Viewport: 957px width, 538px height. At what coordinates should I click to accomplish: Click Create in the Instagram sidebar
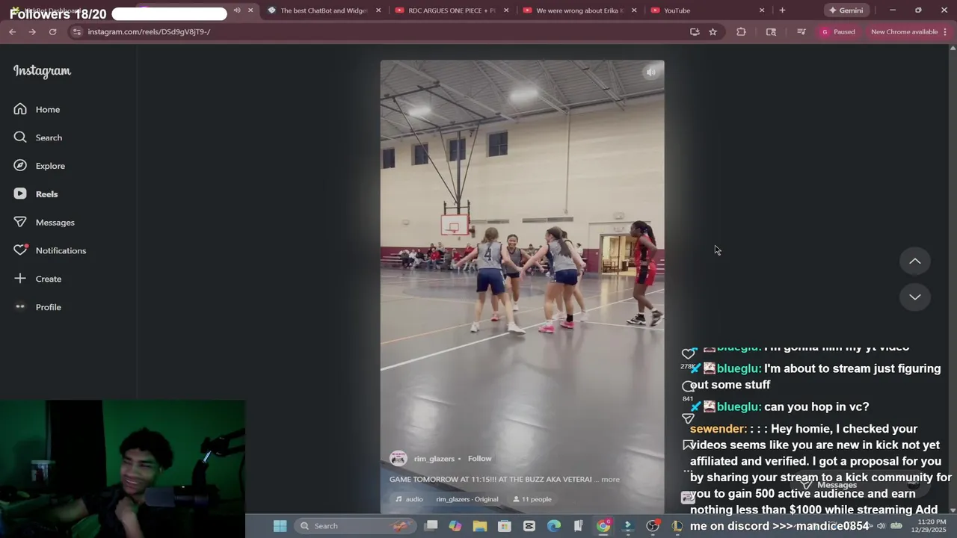[37, 279]
